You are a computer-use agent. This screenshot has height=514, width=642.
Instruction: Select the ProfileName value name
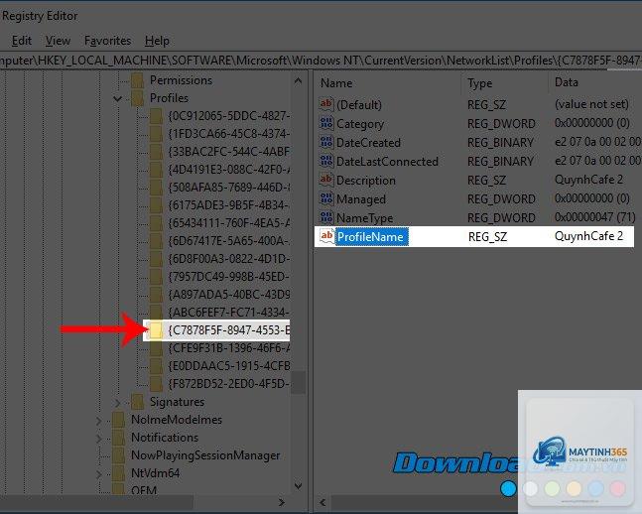[372, 237]
